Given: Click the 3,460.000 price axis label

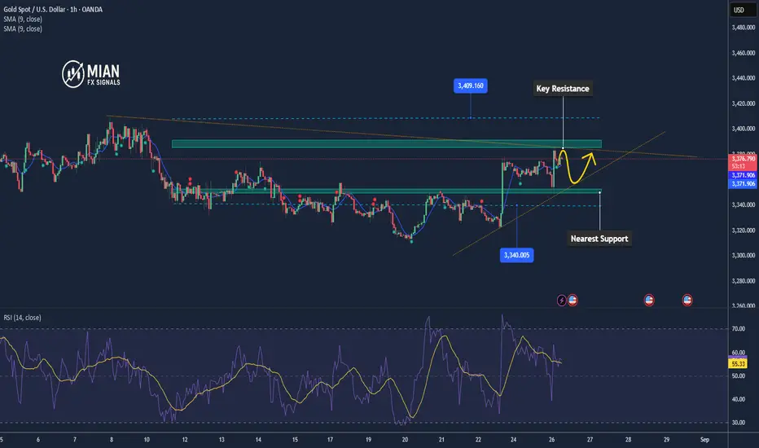Looking at the screenshot, I should tap(743, 53).
